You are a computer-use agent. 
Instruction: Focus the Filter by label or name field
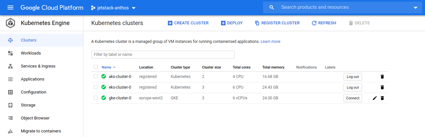(163, 55)
